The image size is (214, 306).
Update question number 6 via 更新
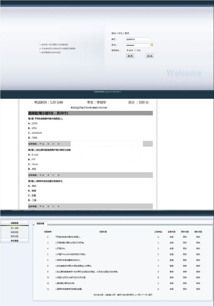click(x=185, y=260)
